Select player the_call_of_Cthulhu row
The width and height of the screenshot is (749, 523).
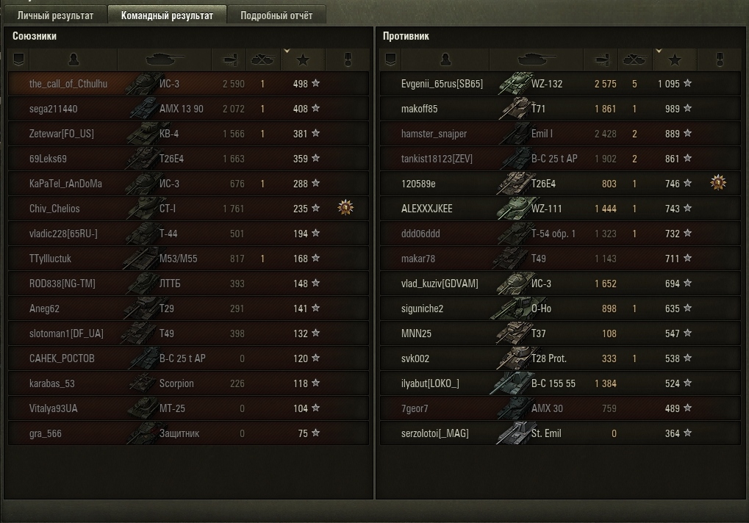tap(188, 84)
